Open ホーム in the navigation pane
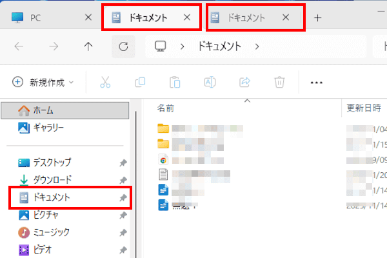387x258 pixels. [65, 110]
